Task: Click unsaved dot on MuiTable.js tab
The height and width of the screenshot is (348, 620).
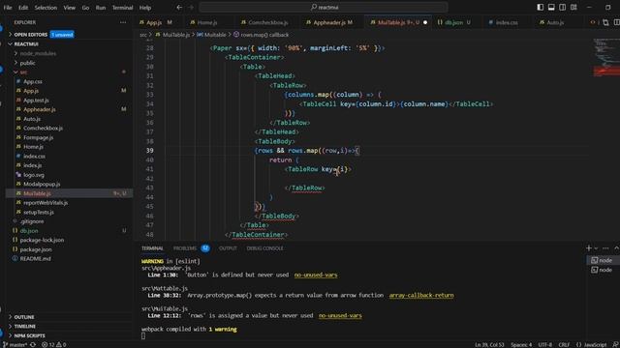Action: (425, 22)
